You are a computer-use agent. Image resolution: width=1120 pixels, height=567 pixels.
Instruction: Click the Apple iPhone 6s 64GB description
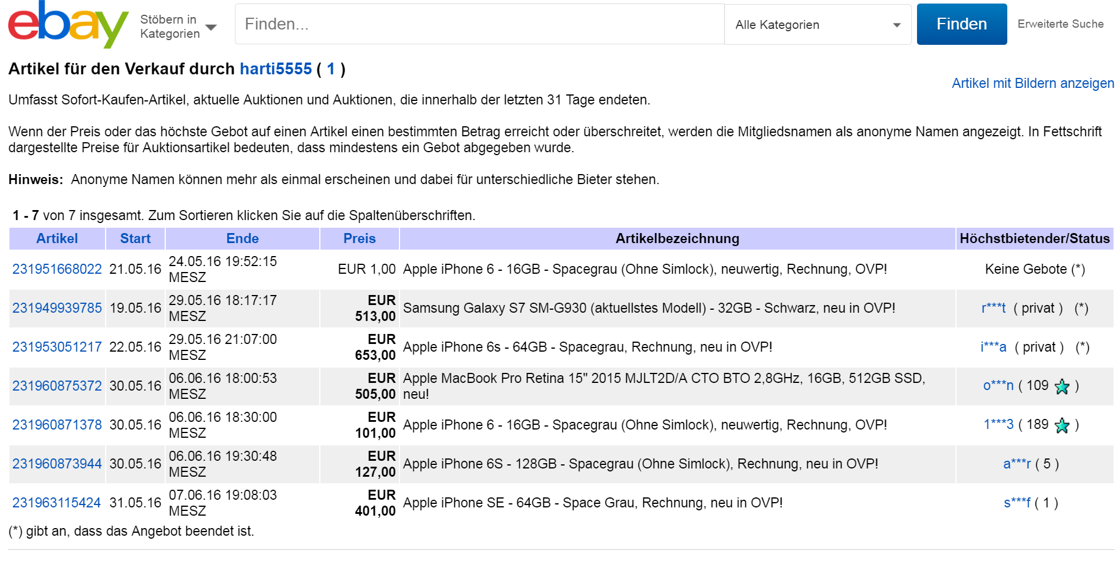588,347
